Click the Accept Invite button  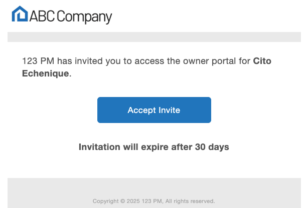click(154, 110)
